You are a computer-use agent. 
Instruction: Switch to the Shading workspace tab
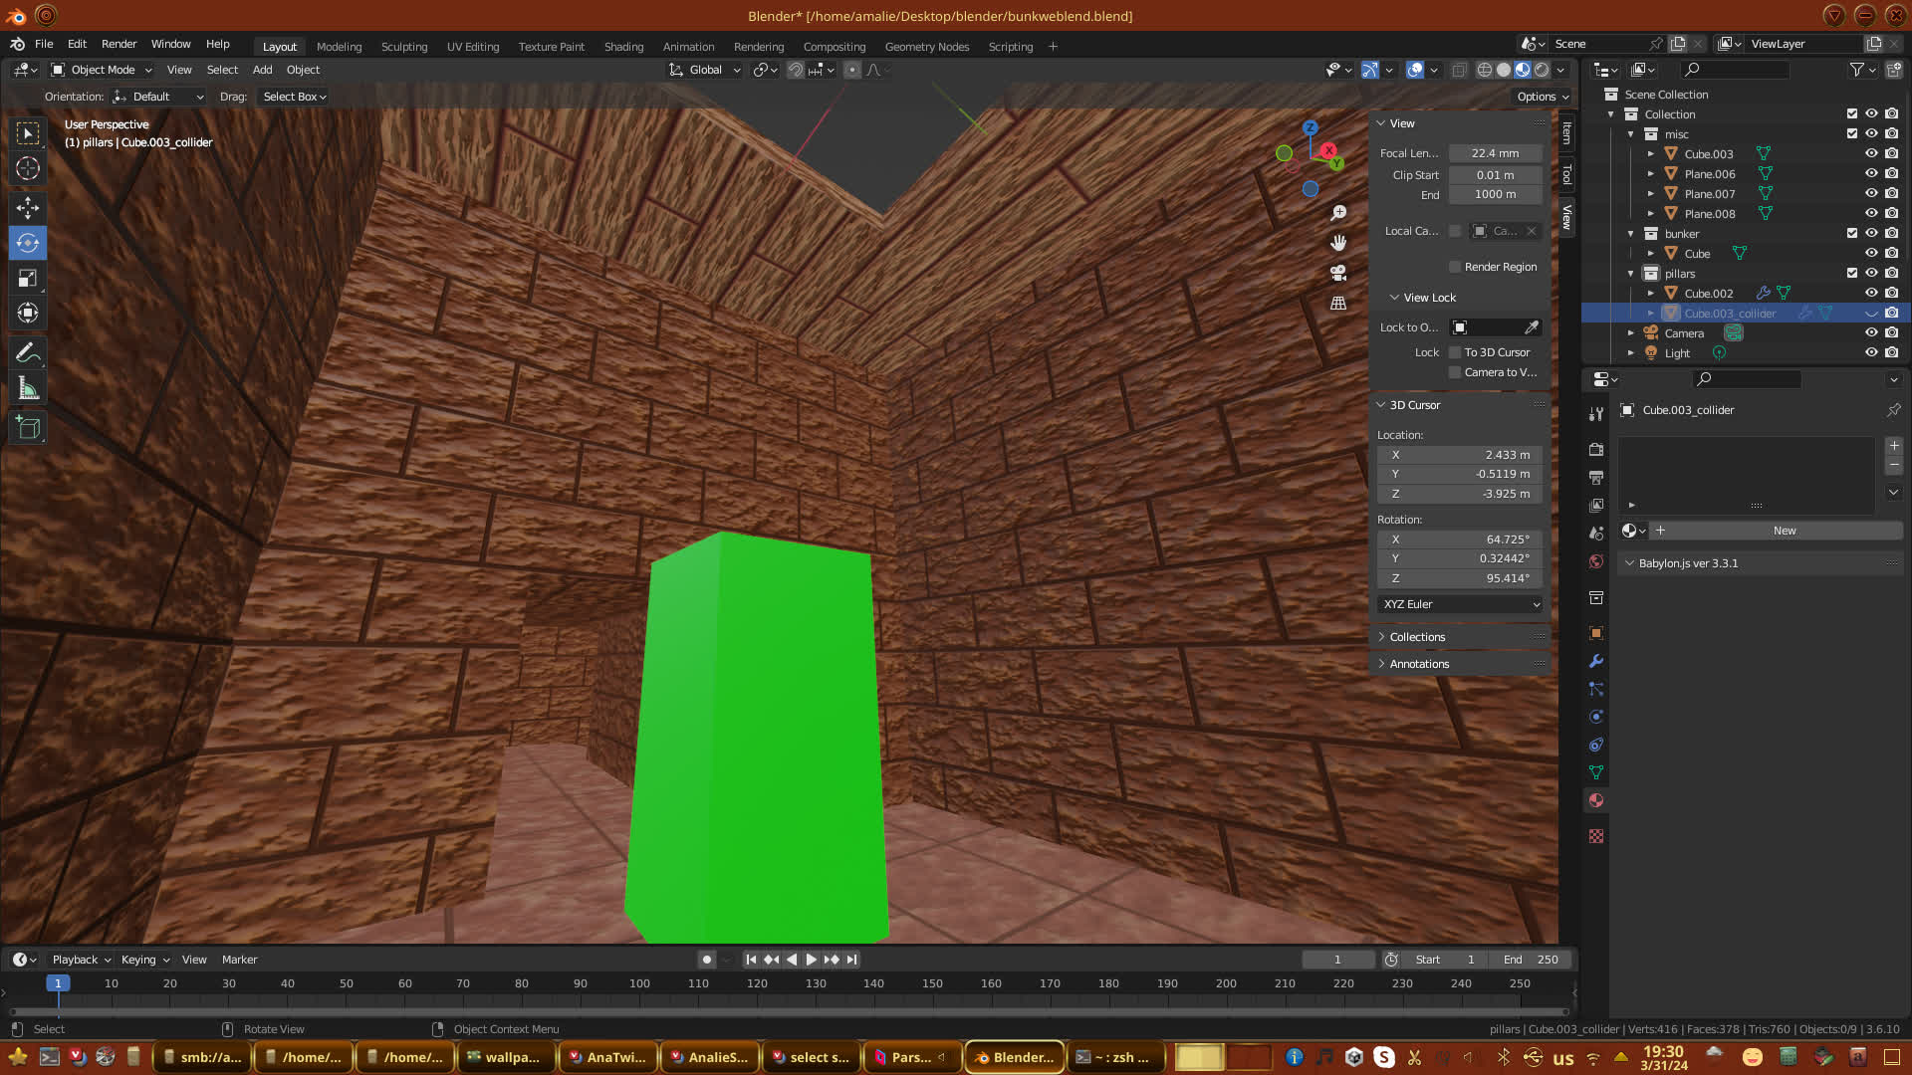pos(623,47)
